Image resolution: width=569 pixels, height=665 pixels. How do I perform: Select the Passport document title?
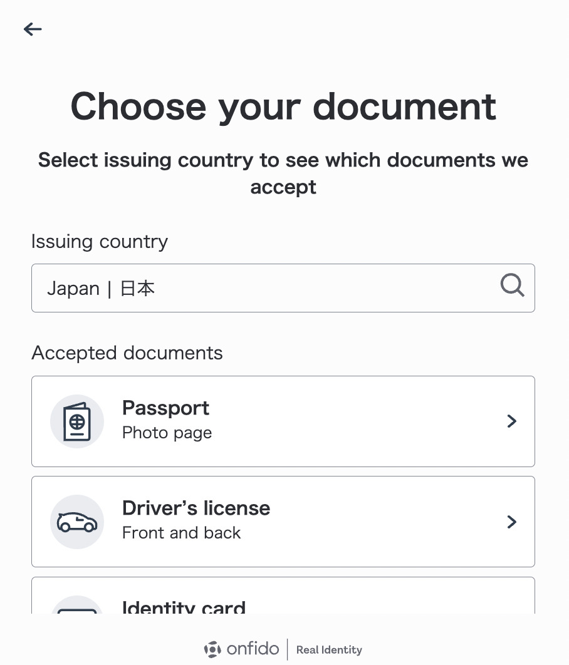pos(165,408)
